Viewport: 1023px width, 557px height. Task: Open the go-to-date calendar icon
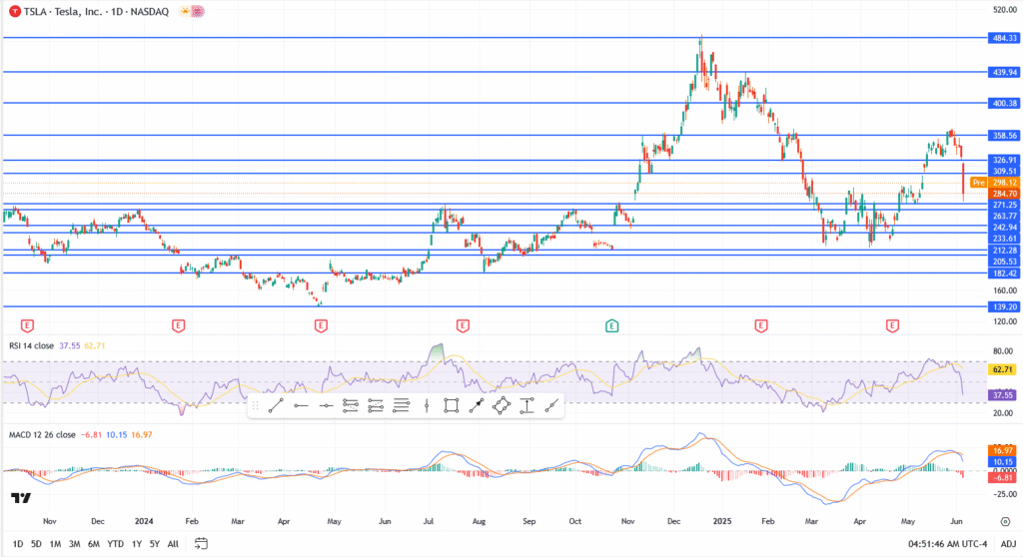coord(201,544)
